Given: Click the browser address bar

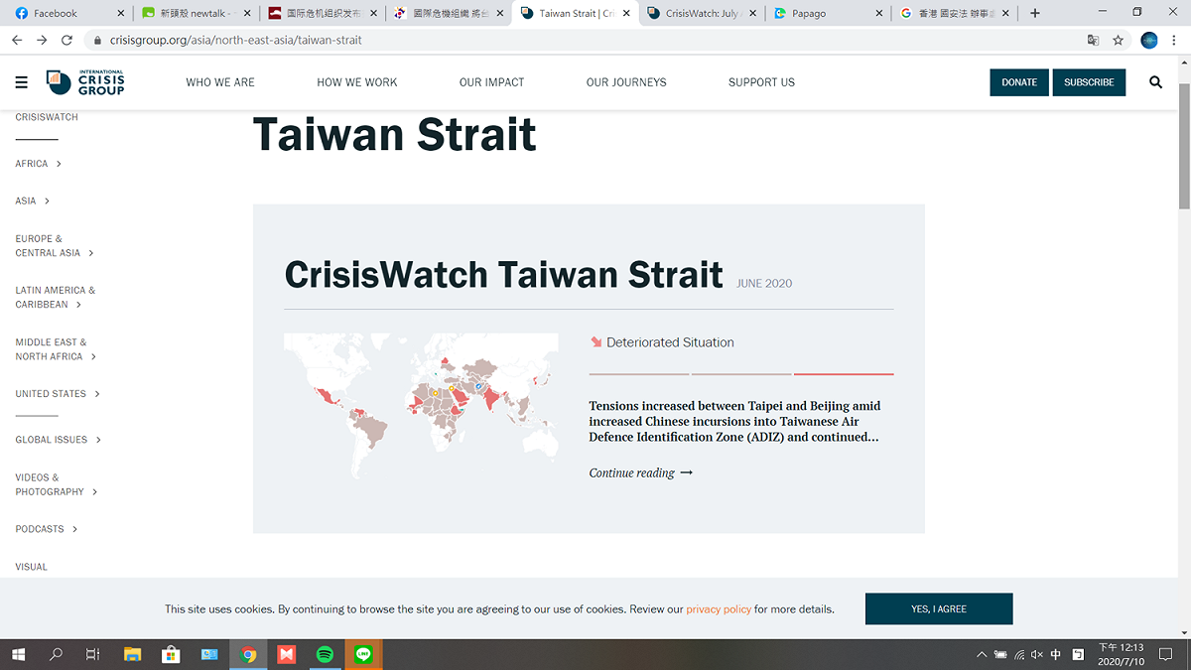Looking at the screenshot, I should click(x=586, y=40).
